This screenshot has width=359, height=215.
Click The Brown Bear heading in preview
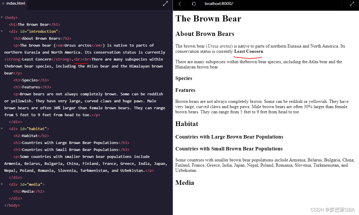click(x=208, y=19)
